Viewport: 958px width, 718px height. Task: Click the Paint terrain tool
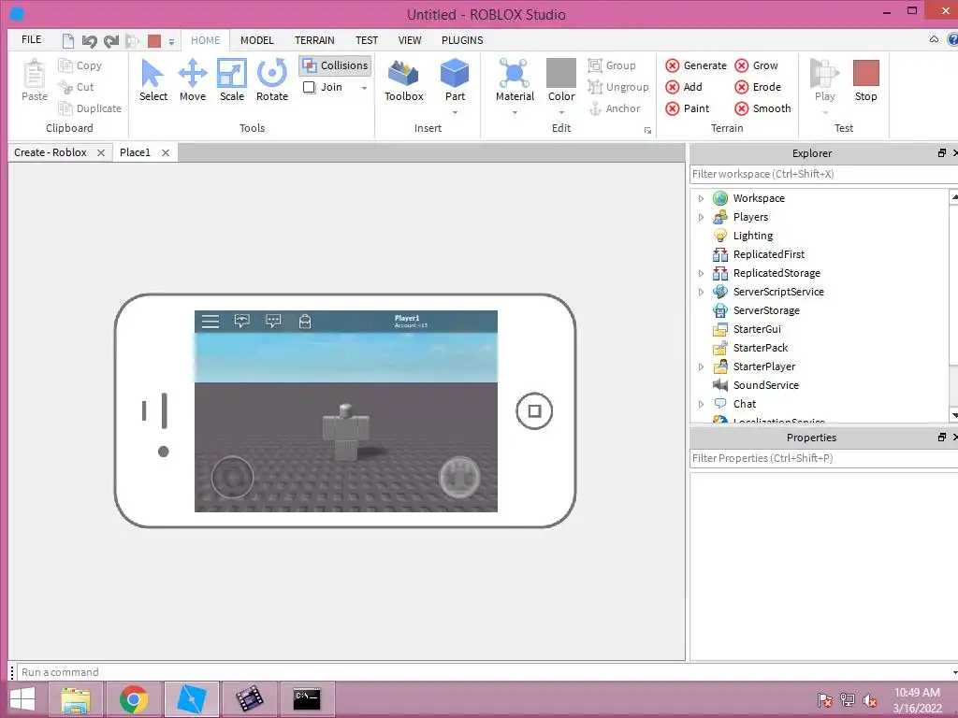pos(688,108)
